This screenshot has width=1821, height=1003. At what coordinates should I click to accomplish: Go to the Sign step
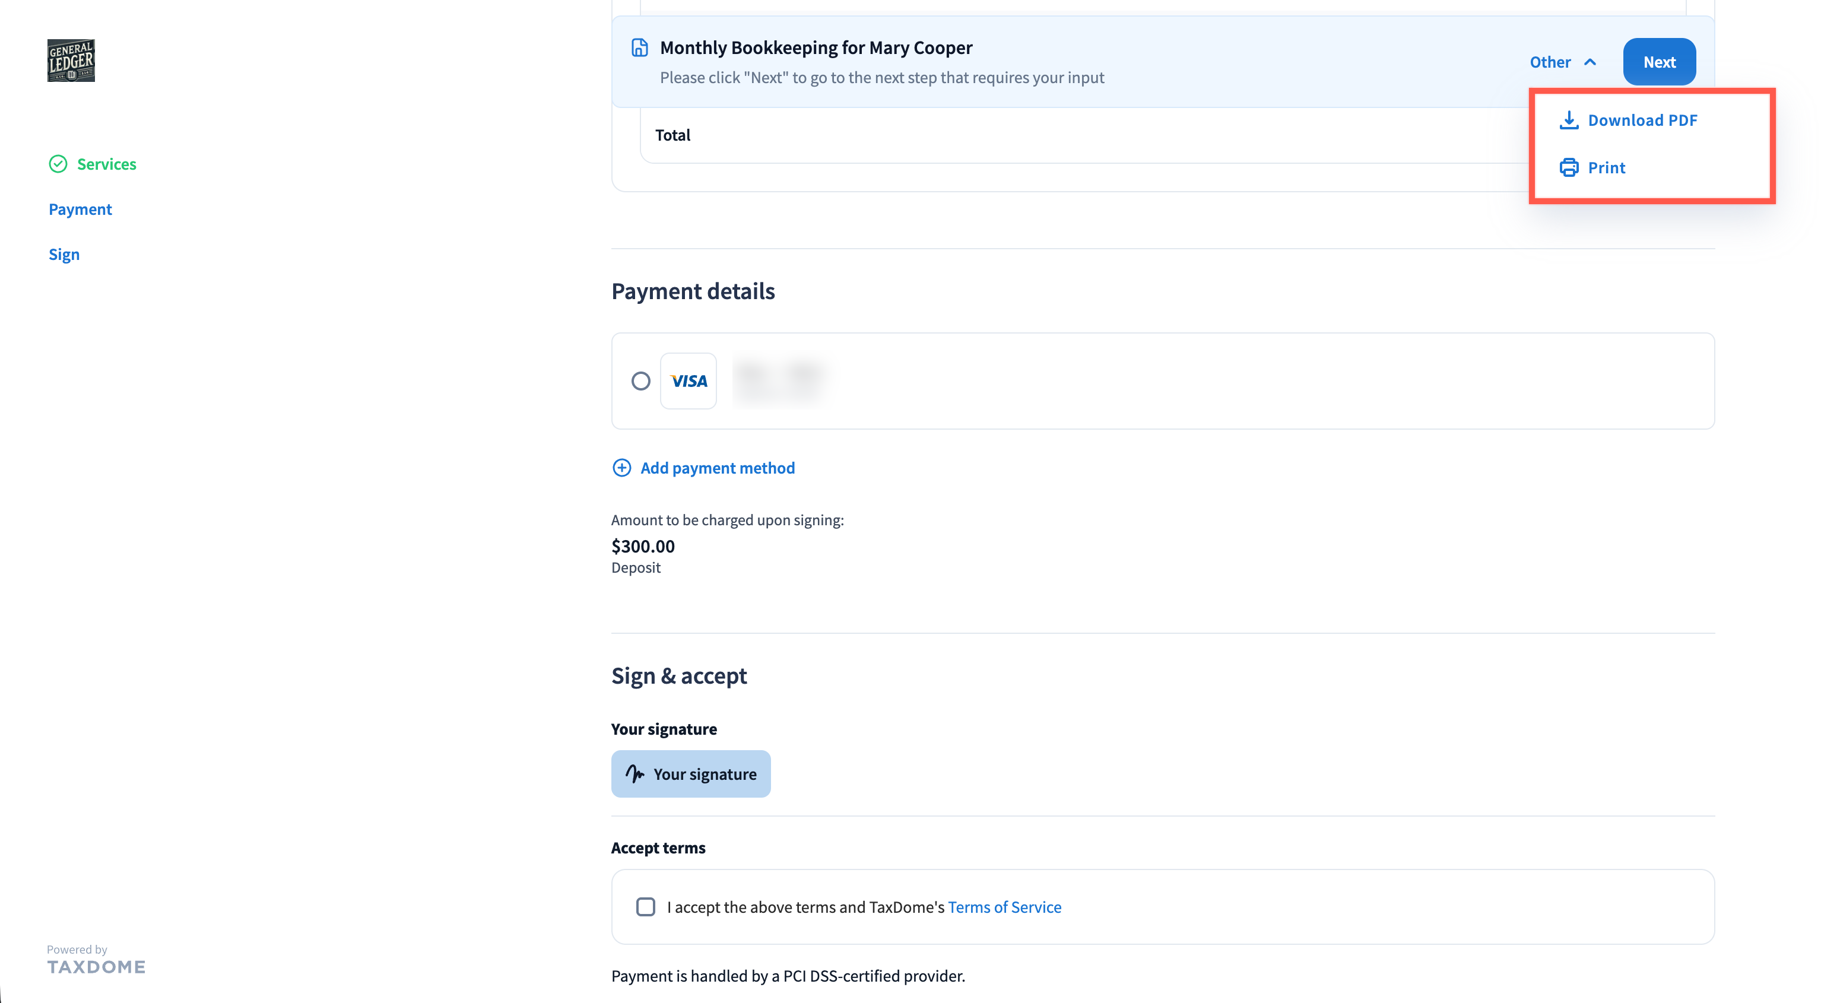(x=64, y=255)
